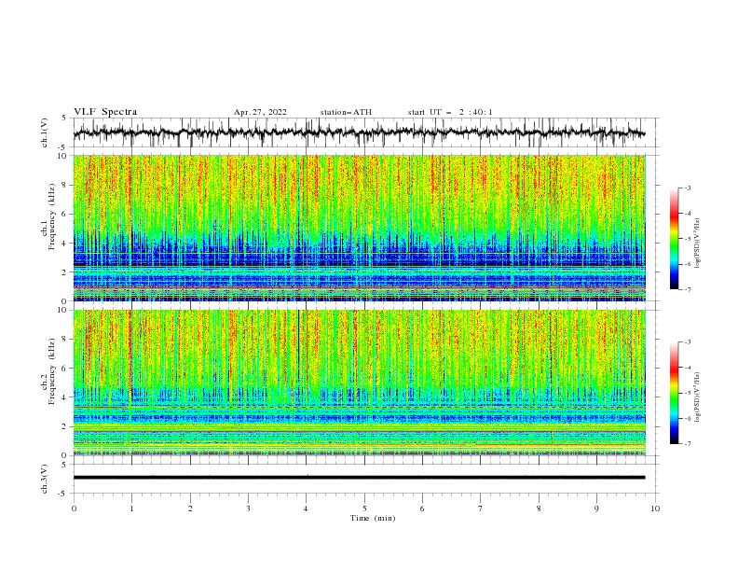Click the ch.2 spectrogram color scale bar
This screenshot has width=738, height=571.
pyautogui.click(x=674, y=393)
